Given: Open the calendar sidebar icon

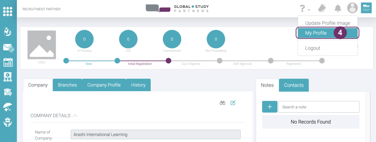Looking at the screenshot, I should coord(8,62).
